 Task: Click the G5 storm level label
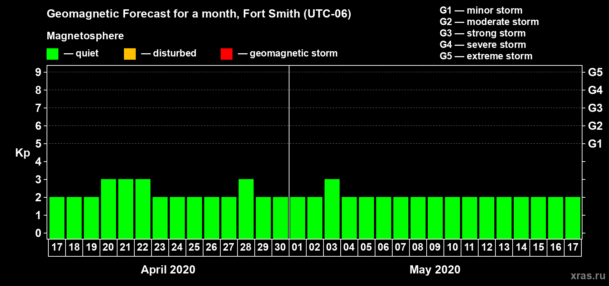(595, 72)
